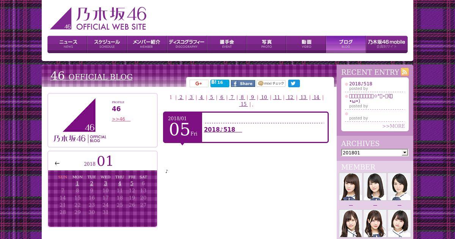
Task: Open the Photo navigation tab
Action: tap(266, 44)
